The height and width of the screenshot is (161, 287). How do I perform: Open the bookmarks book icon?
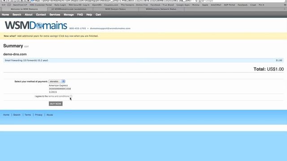point(9,5)
